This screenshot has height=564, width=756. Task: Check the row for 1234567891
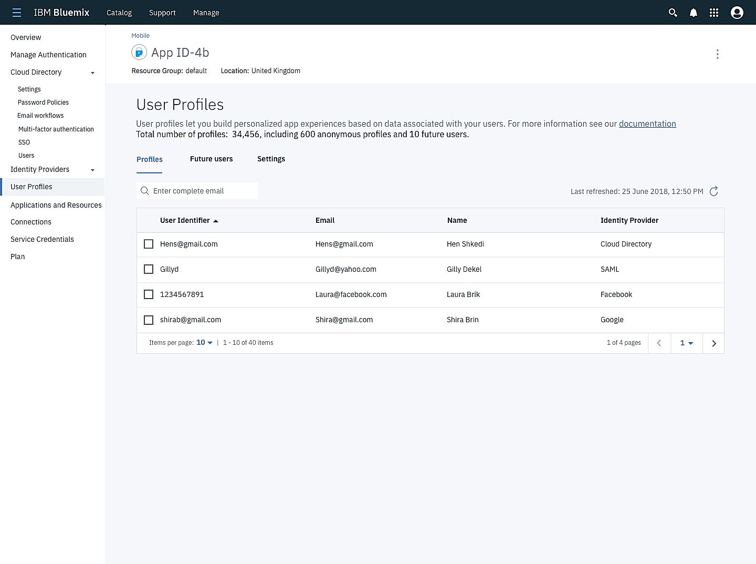[149, 294]
